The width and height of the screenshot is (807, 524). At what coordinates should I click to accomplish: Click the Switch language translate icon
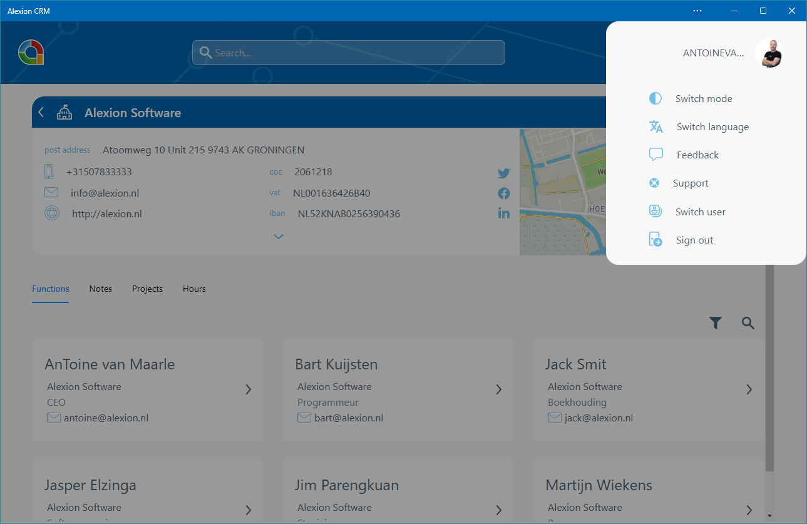pos(656,126)
